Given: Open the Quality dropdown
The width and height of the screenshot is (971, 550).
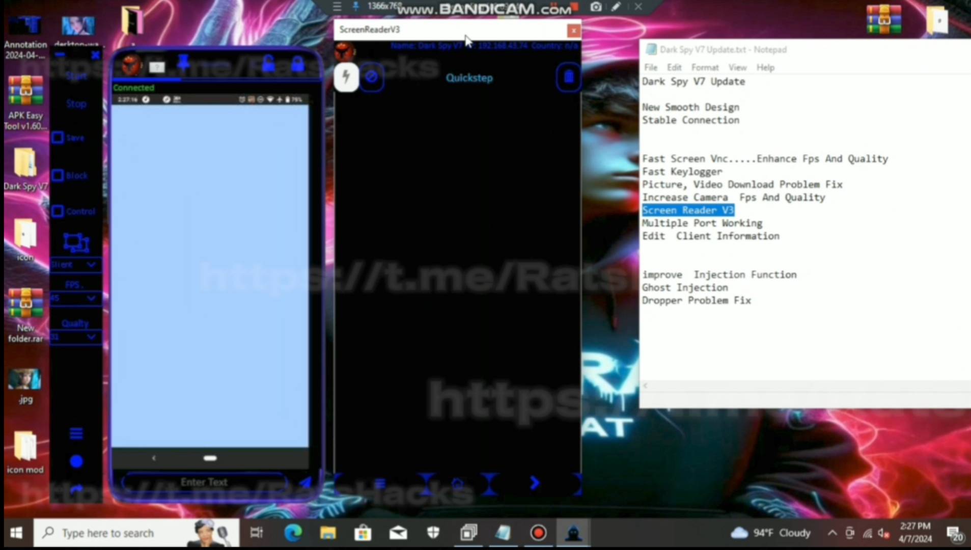Looking at the screenshot, I should [x=91, y=337].
